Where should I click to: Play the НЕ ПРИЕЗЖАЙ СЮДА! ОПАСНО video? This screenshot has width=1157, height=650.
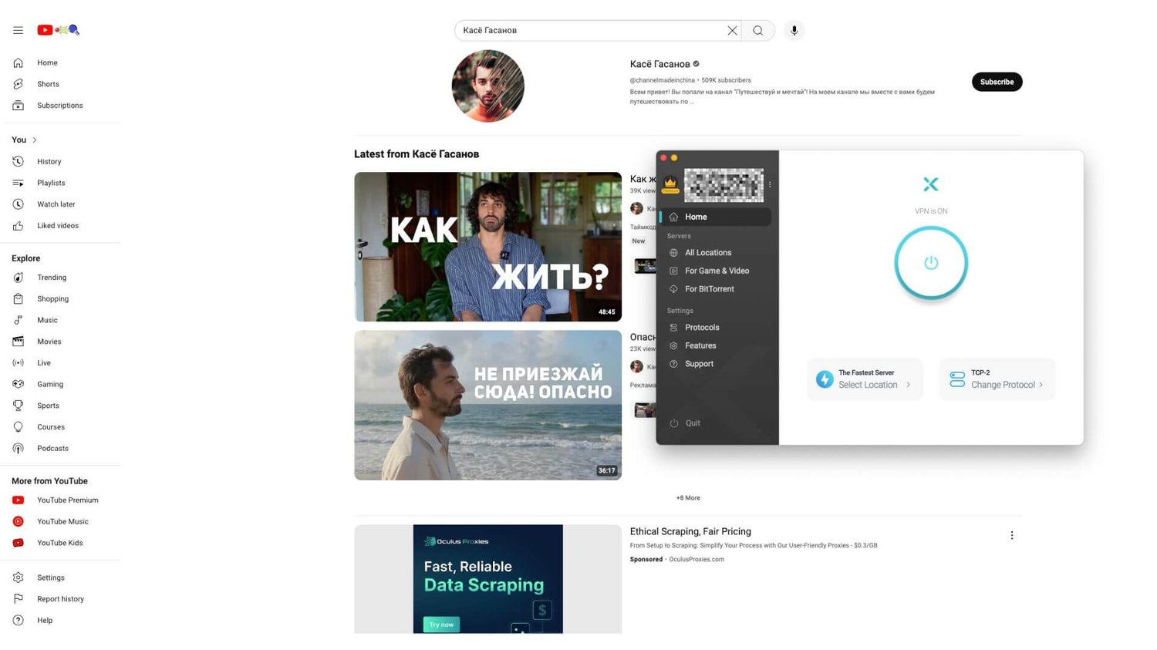coord(487,406)
